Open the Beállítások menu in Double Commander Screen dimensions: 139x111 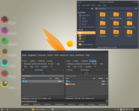click(x=80, y=55)
